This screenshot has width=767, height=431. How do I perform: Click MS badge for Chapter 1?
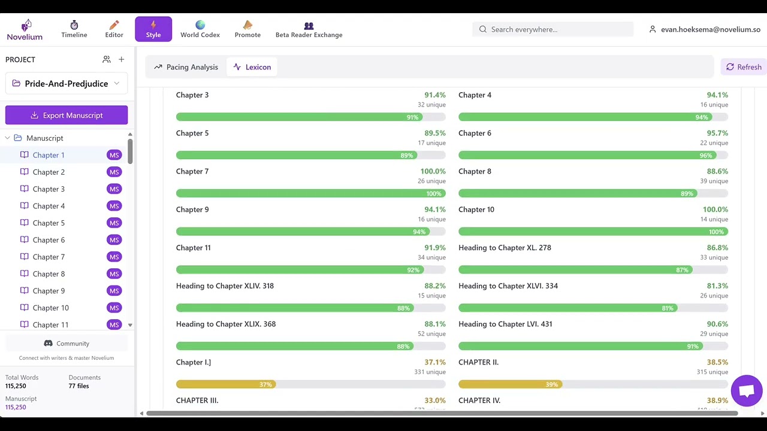[114, 155]
